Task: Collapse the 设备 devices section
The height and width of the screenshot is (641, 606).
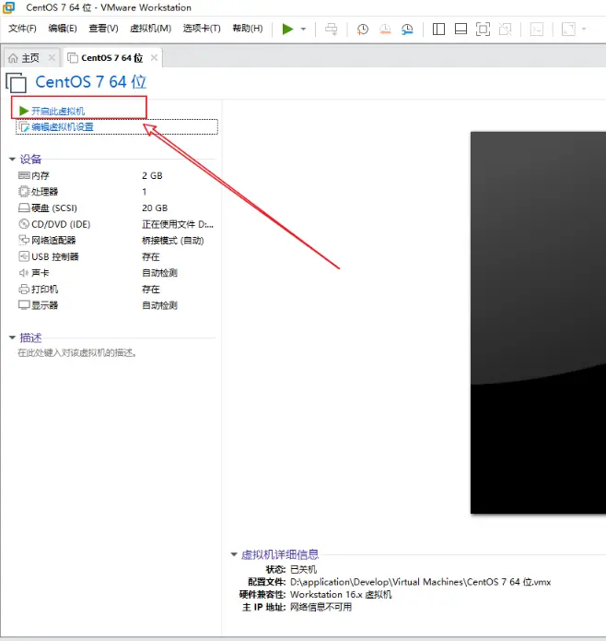Action: tap(12, 159)
